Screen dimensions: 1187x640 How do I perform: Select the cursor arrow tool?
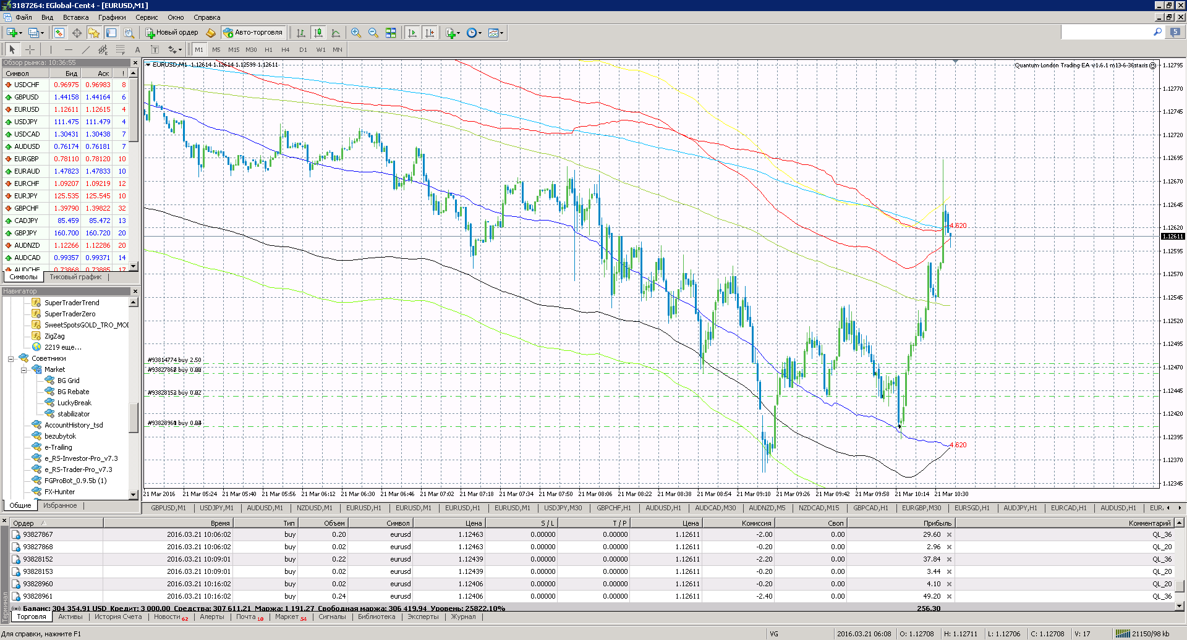pos(12,49)
